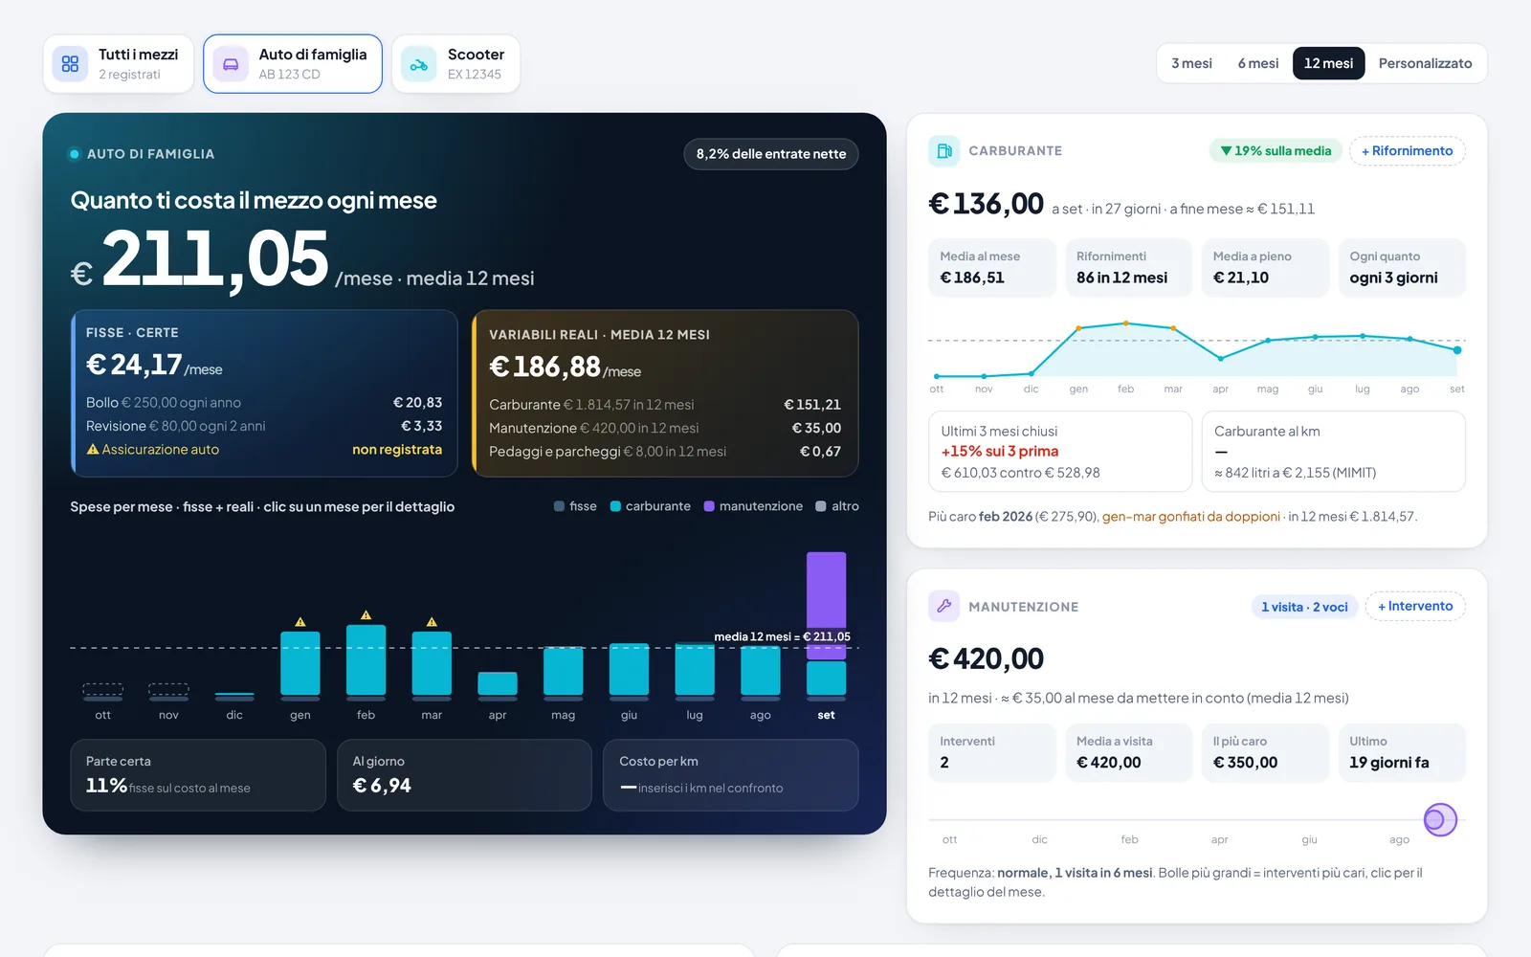Image resolution: width=1531 pixels, height=957 pixels.
Task: Click the nov placeholder bar in chart
Action: pyautogui.click(x=168, y=689)
